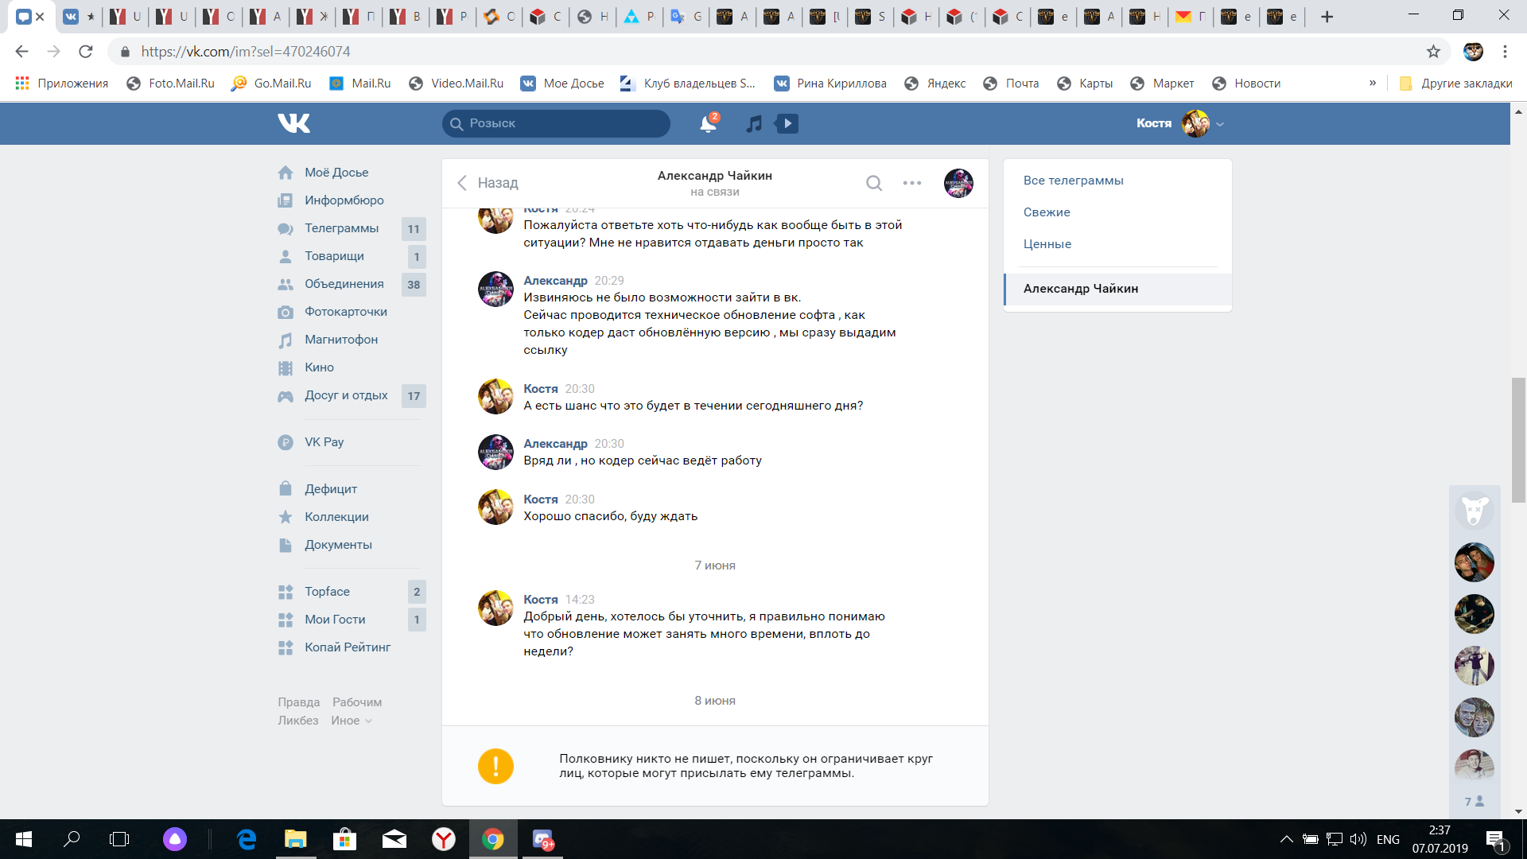Click the bookmark star in address bar
Image resolution: width=1527 pixels, height=859 pixels.
(x=1433, y=52)
